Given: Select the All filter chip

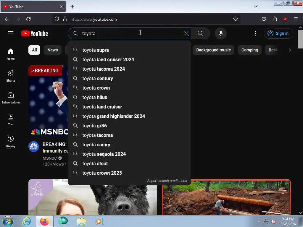Looking at the screenshot, I should (x=34, y=50).
